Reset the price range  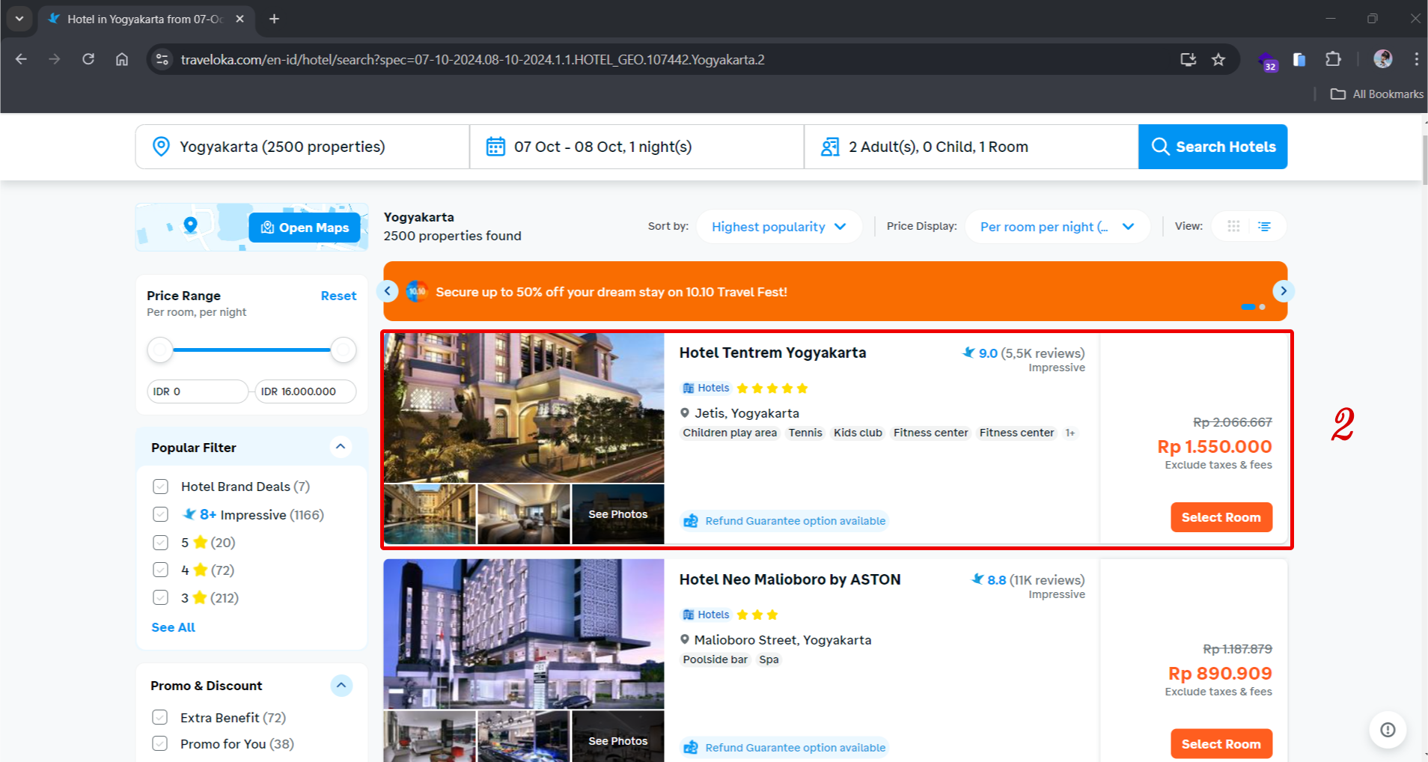[338, 296]
